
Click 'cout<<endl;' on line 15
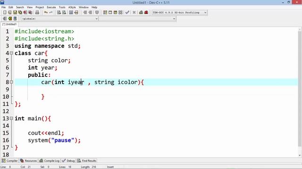[x=46, y=133]
